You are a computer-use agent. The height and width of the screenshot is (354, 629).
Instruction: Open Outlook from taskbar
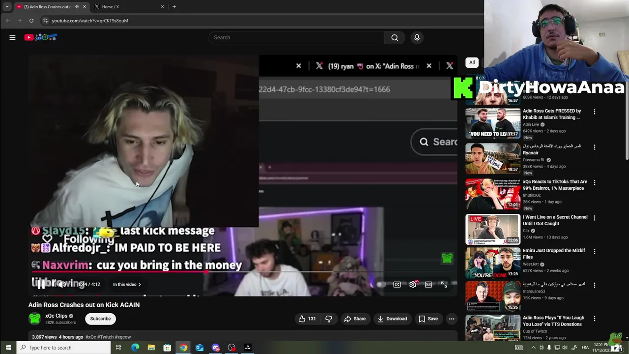pyautogui.click(x=200, y=348)
